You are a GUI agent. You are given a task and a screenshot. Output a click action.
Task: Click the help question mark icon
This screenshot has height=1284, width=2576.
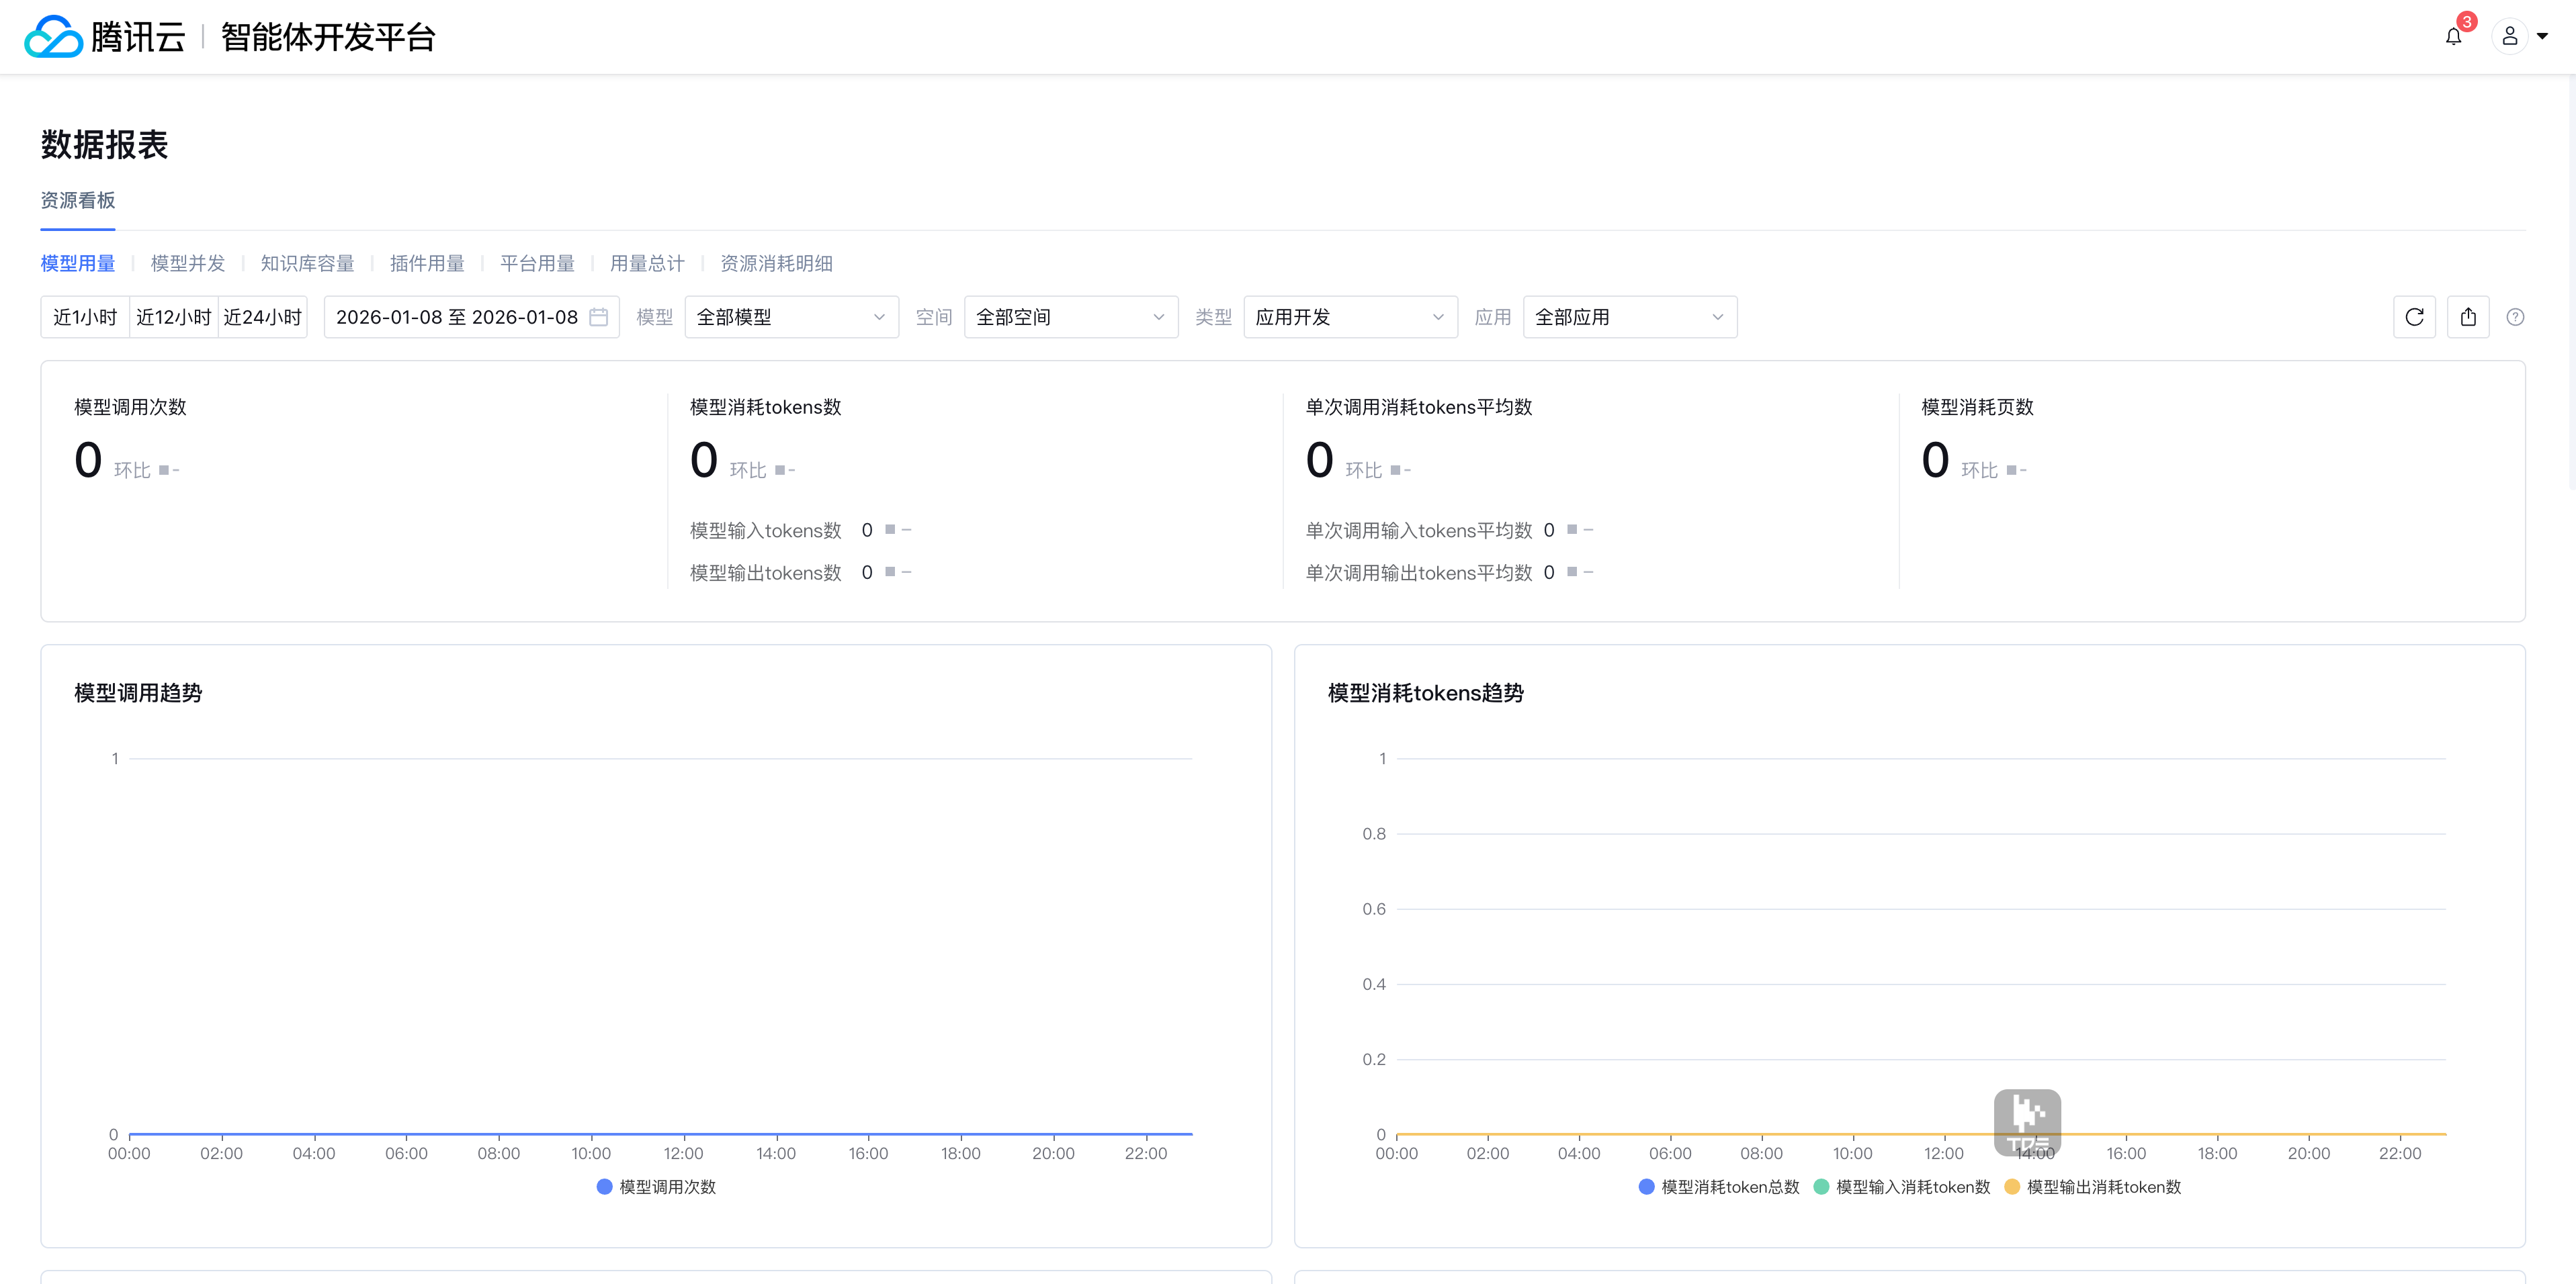(2516, 317)
